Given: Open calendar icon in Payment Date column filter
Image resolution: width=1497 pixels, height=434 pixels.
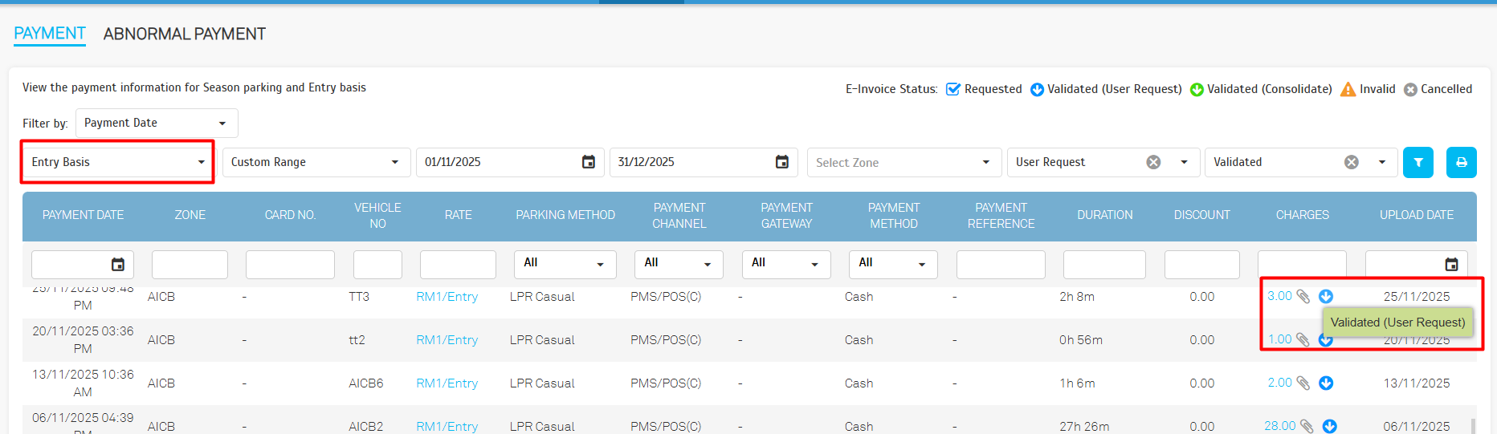Looking at the screenshot, I should pyautogui.click(x=118, y=265).
